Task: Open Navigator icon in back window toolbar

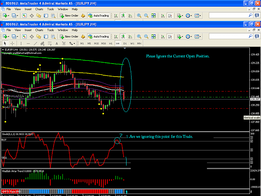Action: (39, 15)
